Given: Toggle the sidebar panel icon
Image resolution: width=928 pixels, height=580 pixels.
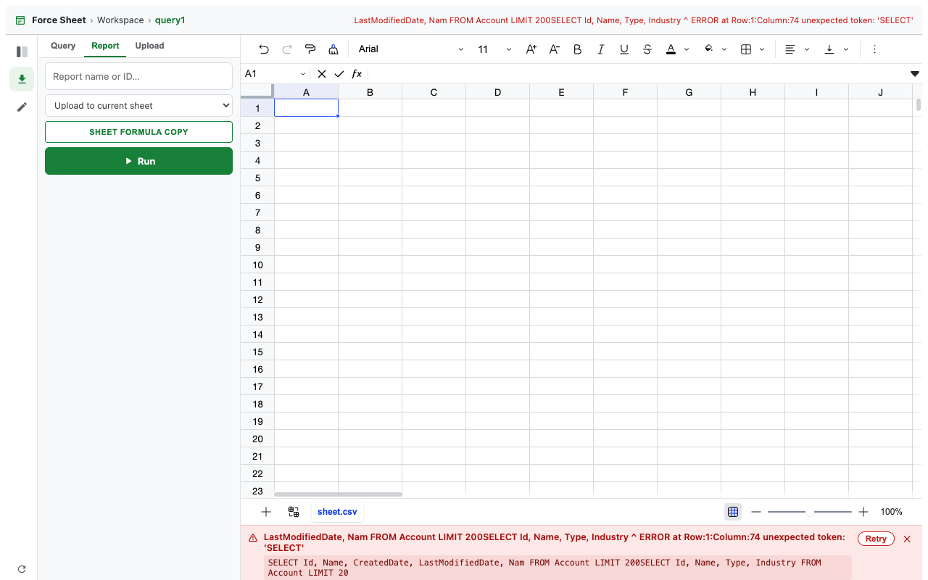Looking at the screenshot, I should 22,51.
